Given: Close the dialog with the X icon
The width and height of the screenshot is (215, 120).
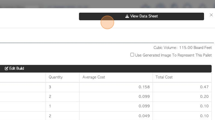Looking at the screenshot, I should [x=211, y=15].
